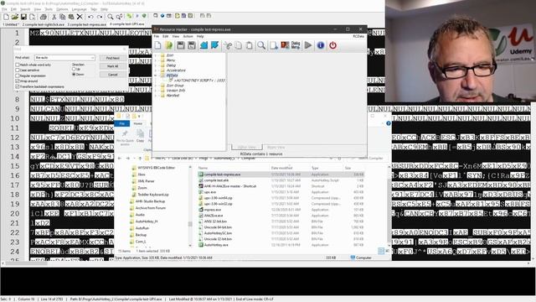Viewport: 536px width, 302px height.
Task: Select >AUTOHOTKEY SCRIPT< resource under RCData
Action: coord(199,81)
